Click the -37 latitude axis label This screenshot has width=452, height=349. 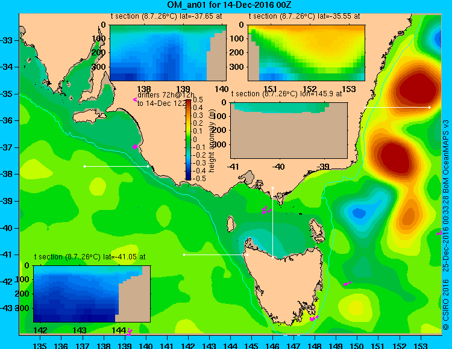pos(7,147)
